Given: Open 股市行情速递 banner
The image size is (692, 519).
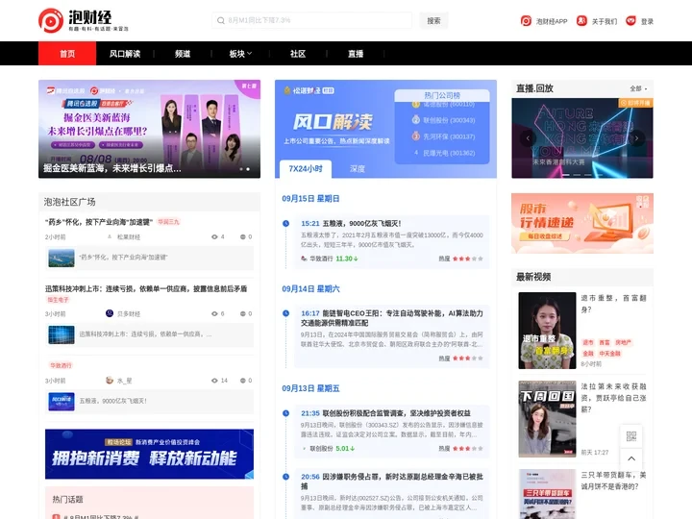Looking at the screenshot, I should (582, 223).
